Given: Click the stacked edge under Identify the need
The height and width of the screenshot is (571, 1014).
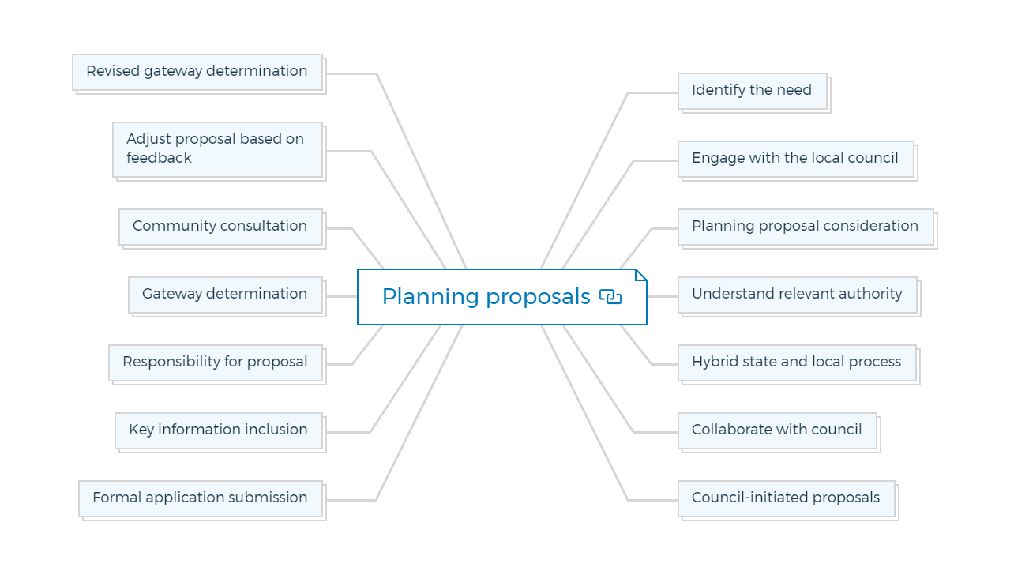Looking at the screenshot, I should tap(757, 111).
